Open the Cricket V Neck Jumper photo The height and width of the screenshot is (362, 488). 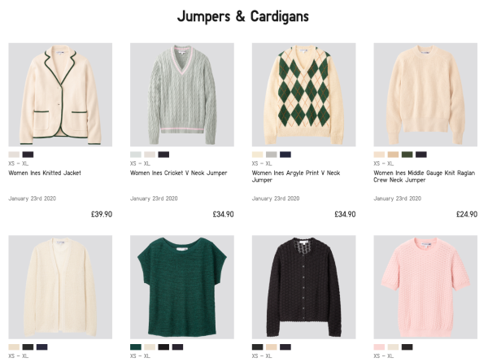click(181, 94)
